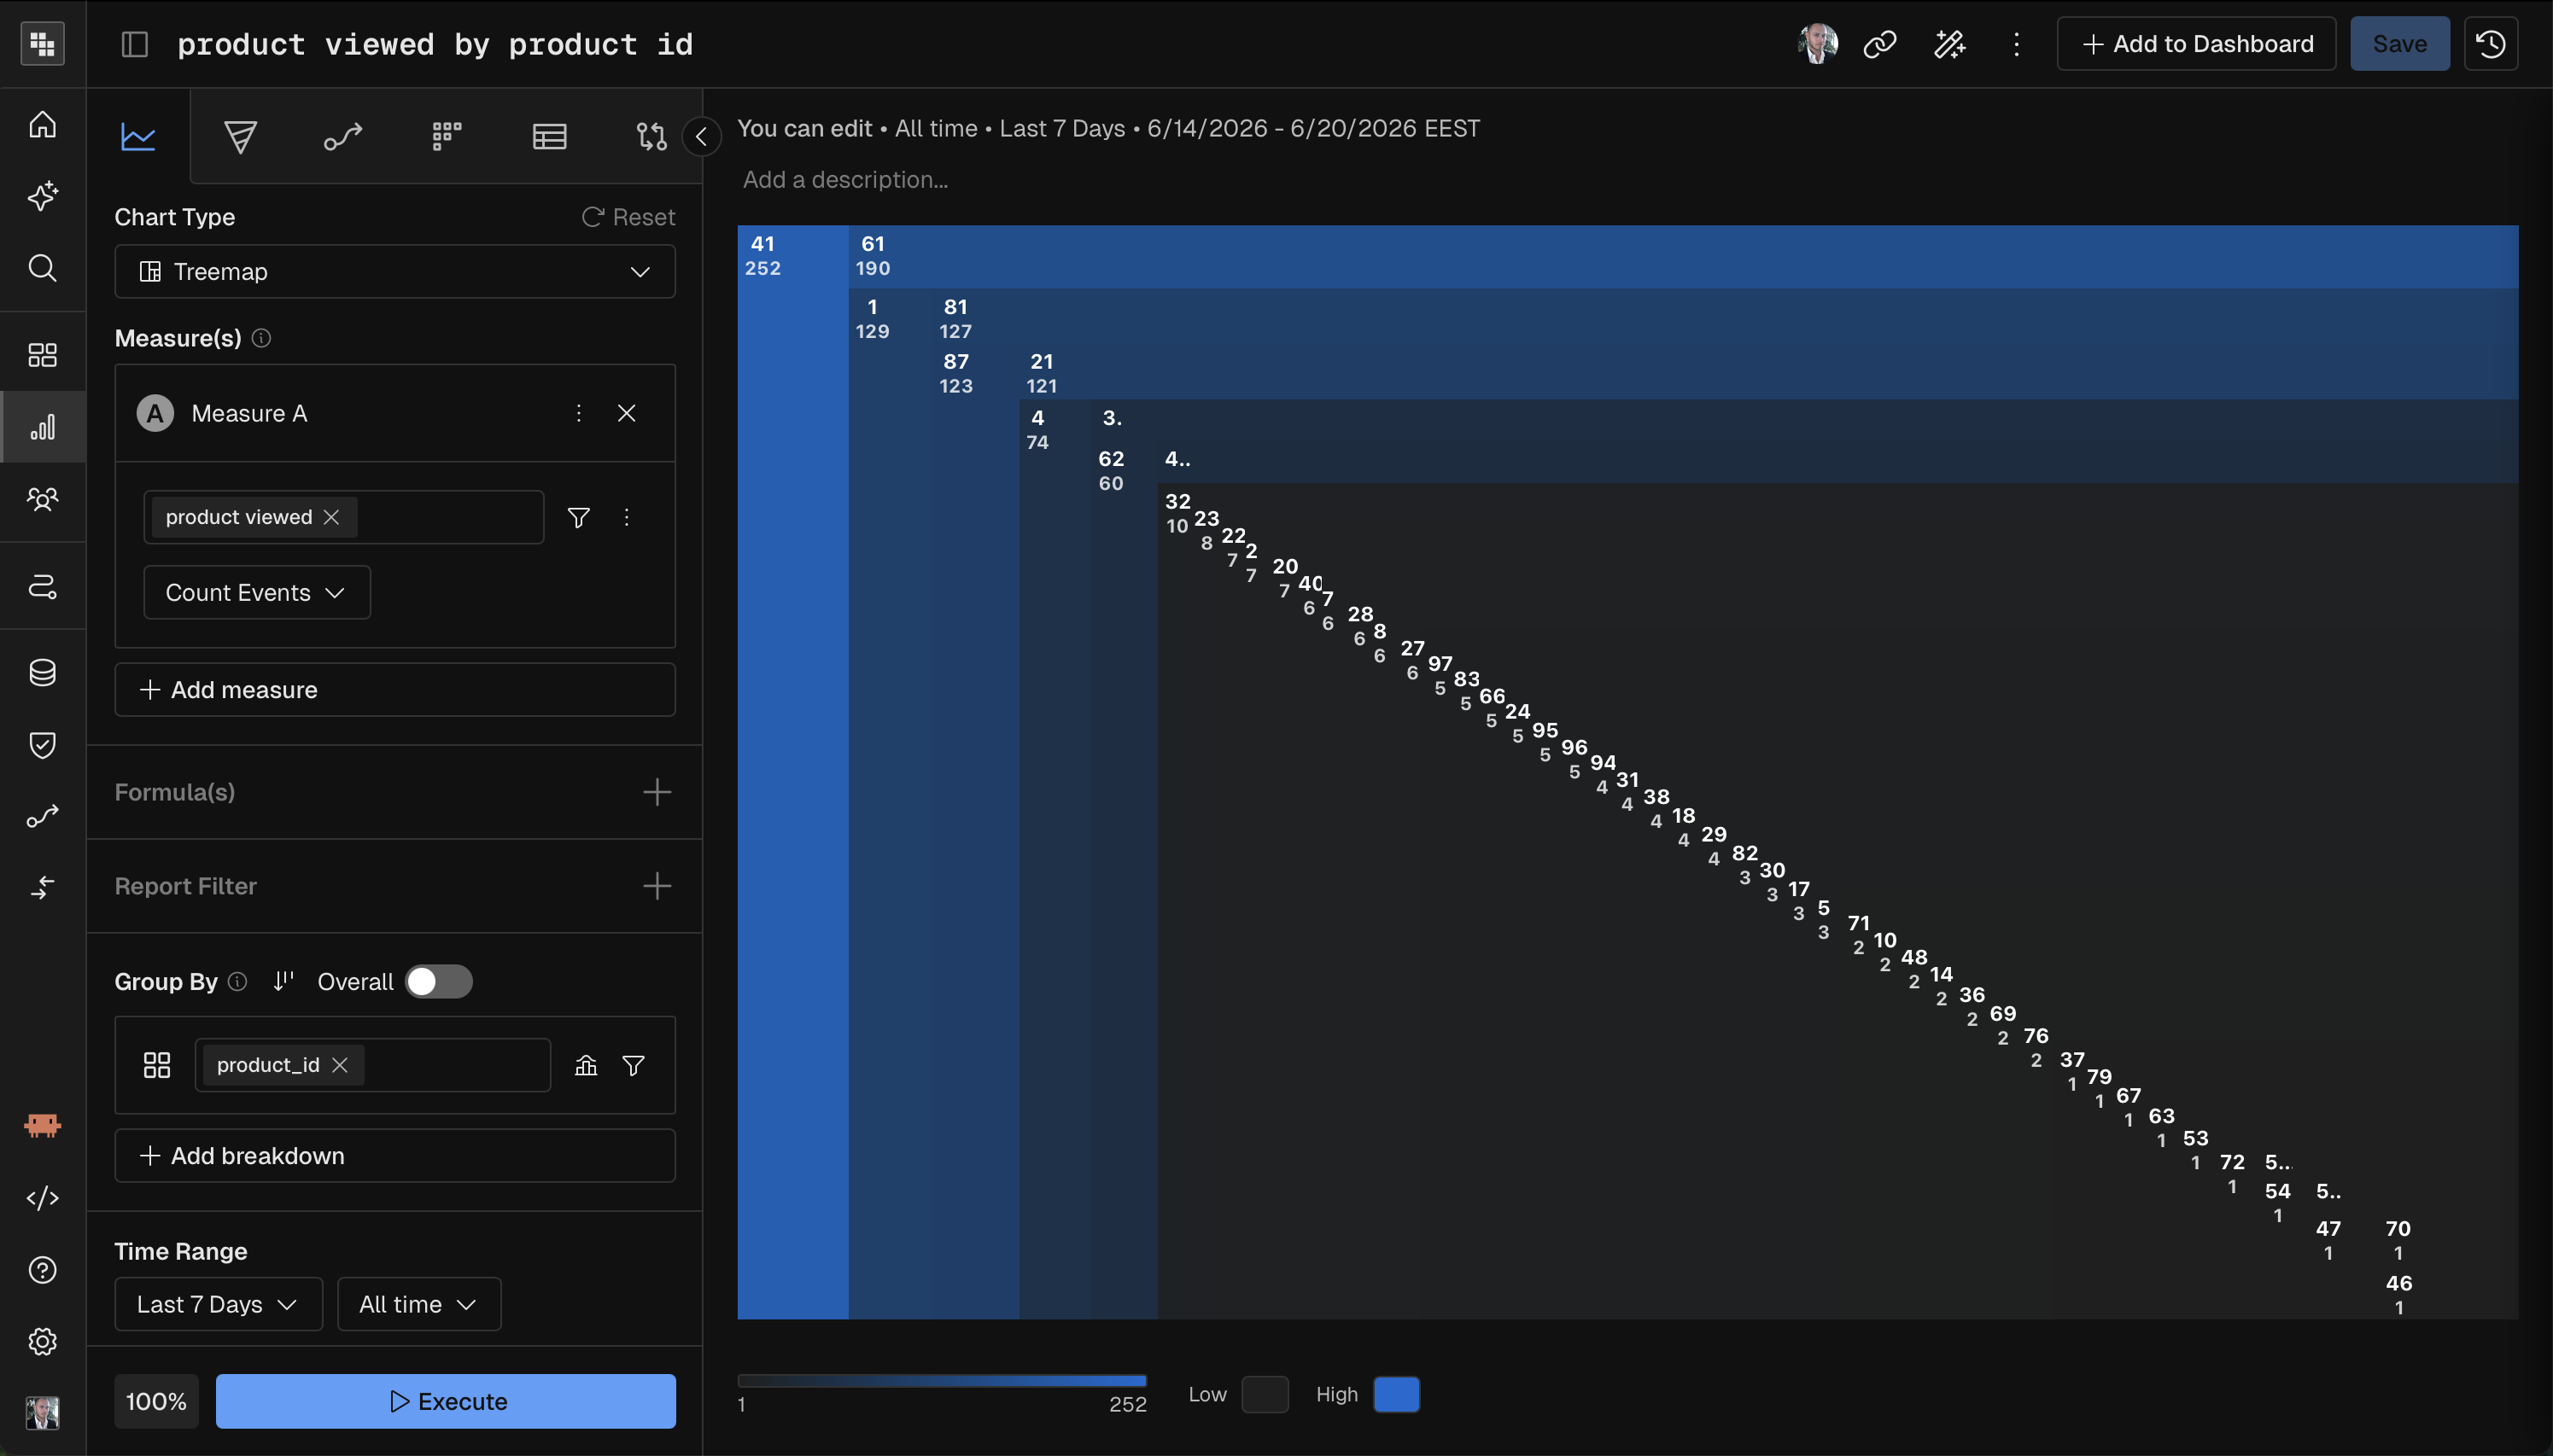Click treemap tile 41 with 252
The height and width of the screenshot is (1456, 2553).
(x=792, y=772)
